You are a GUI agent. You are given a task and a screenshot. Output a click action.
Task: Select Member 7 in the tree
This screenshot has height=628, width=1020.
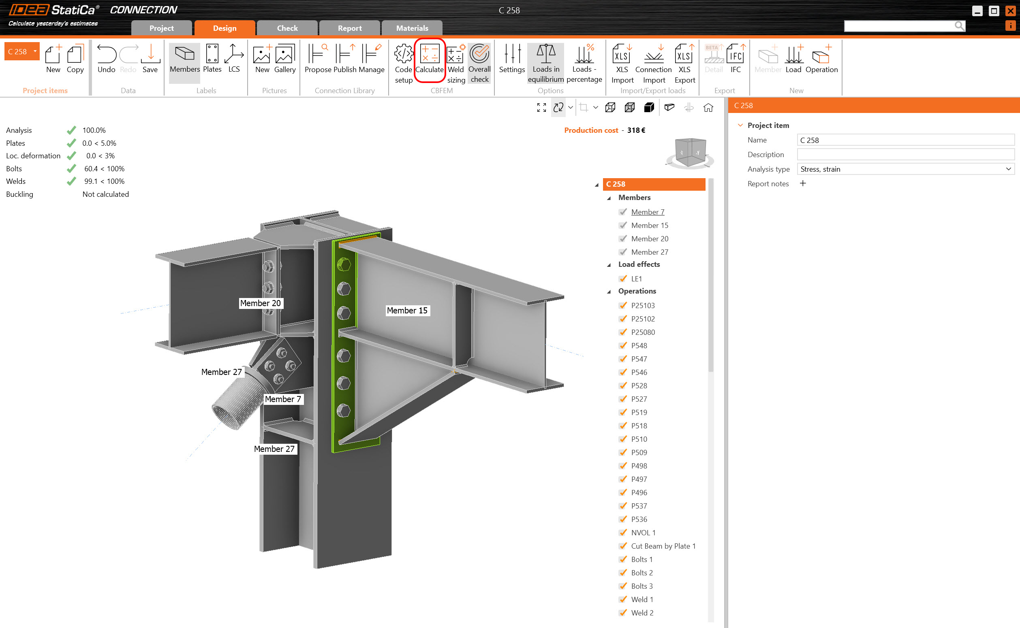[647, 212]
